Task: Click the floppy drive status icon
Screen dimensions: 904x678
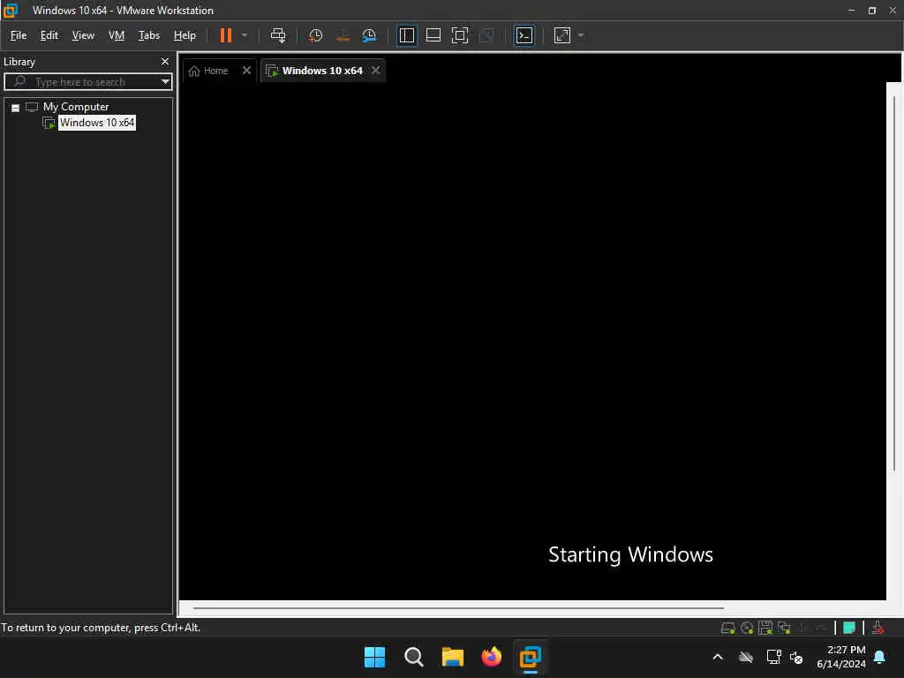Action: click(765, 628)
